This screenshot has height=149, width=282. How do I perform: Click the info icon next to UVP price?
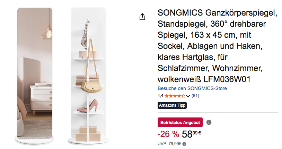click(x=184, y=144)
